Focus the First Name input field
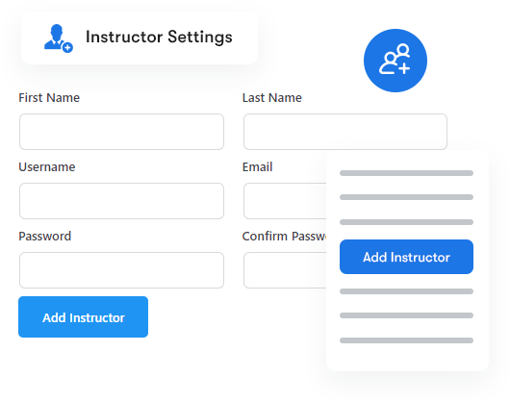This screenshot has height=402, width=510. point(121,132)
